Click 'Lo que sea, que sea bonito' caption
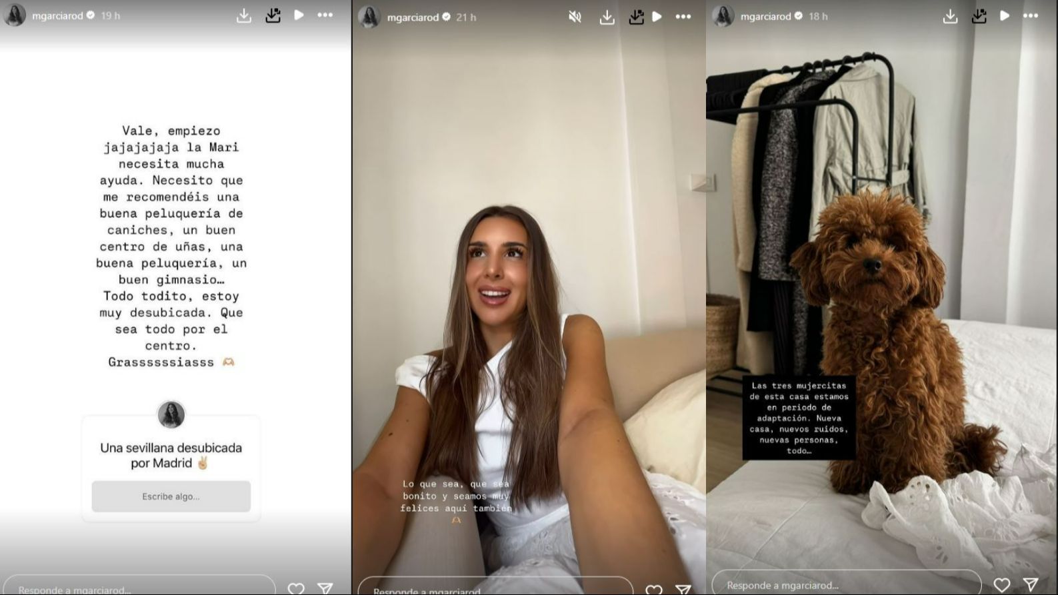The height and width of the screenshot is (595, 1058). point(456,501)
